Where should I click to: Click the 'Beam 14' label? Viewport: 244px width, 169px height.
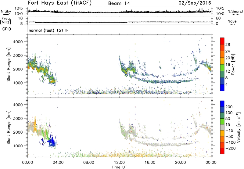[x=119, y=3]
